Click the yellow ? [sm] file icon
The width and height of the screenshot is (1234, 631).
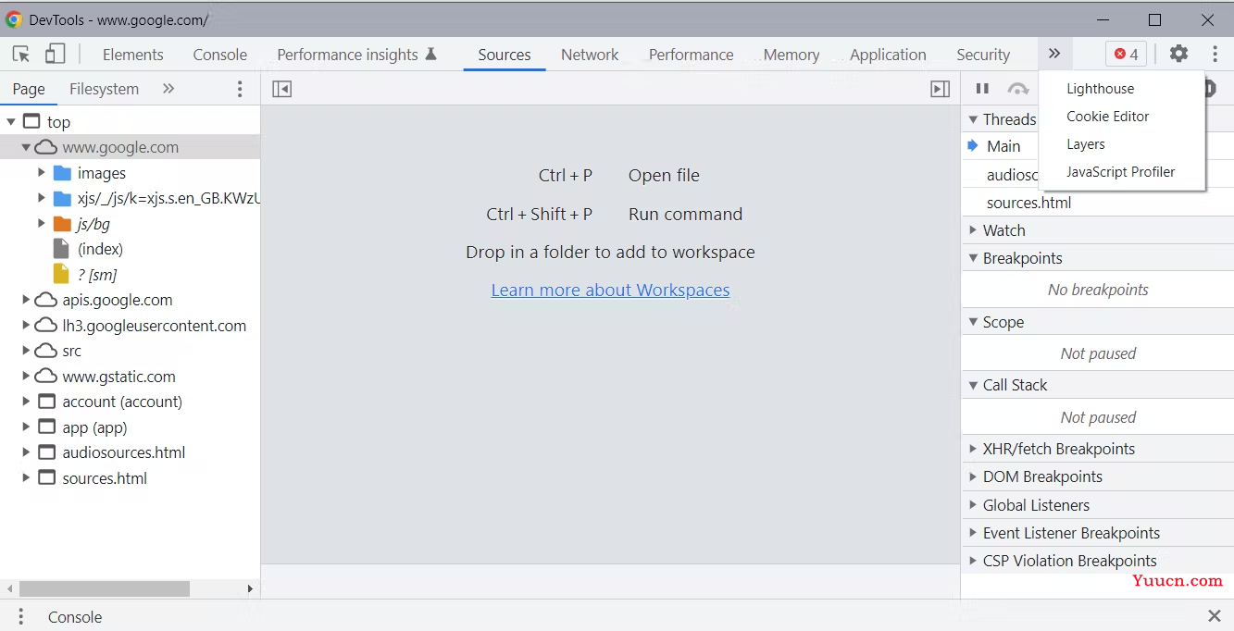click(61, 275)
